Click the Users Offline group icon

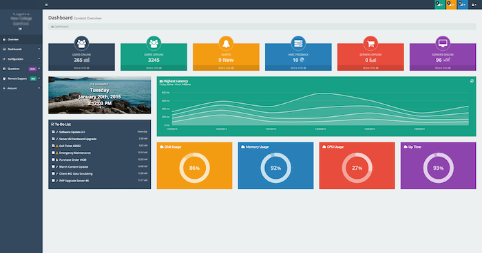pyautogui.click(x=154, y=43)
